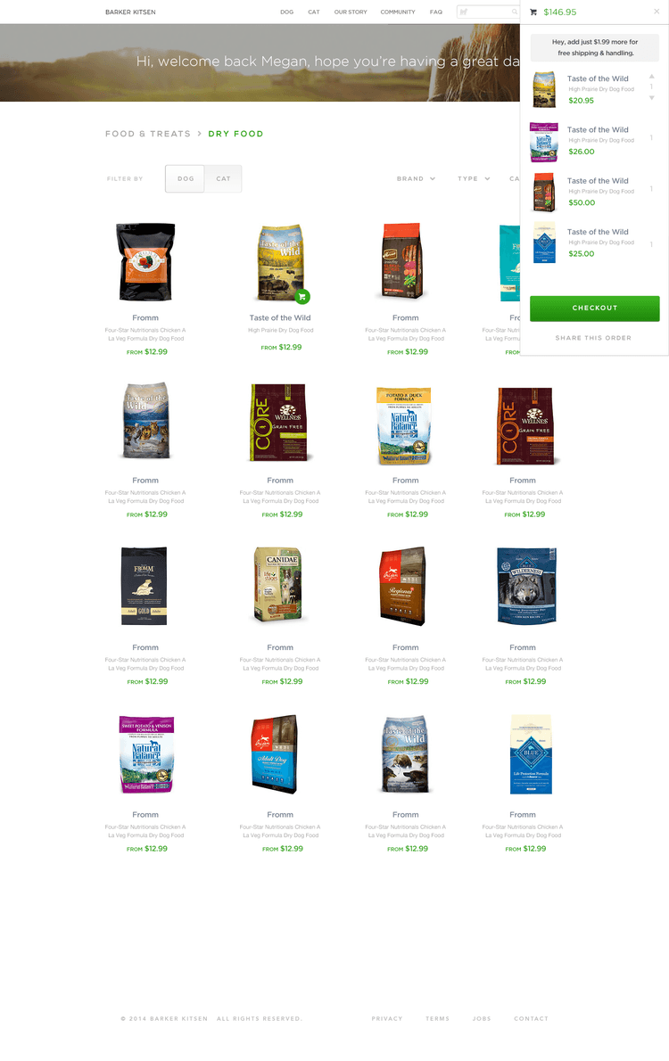Open the Our Story menu item

pos(350,12)
